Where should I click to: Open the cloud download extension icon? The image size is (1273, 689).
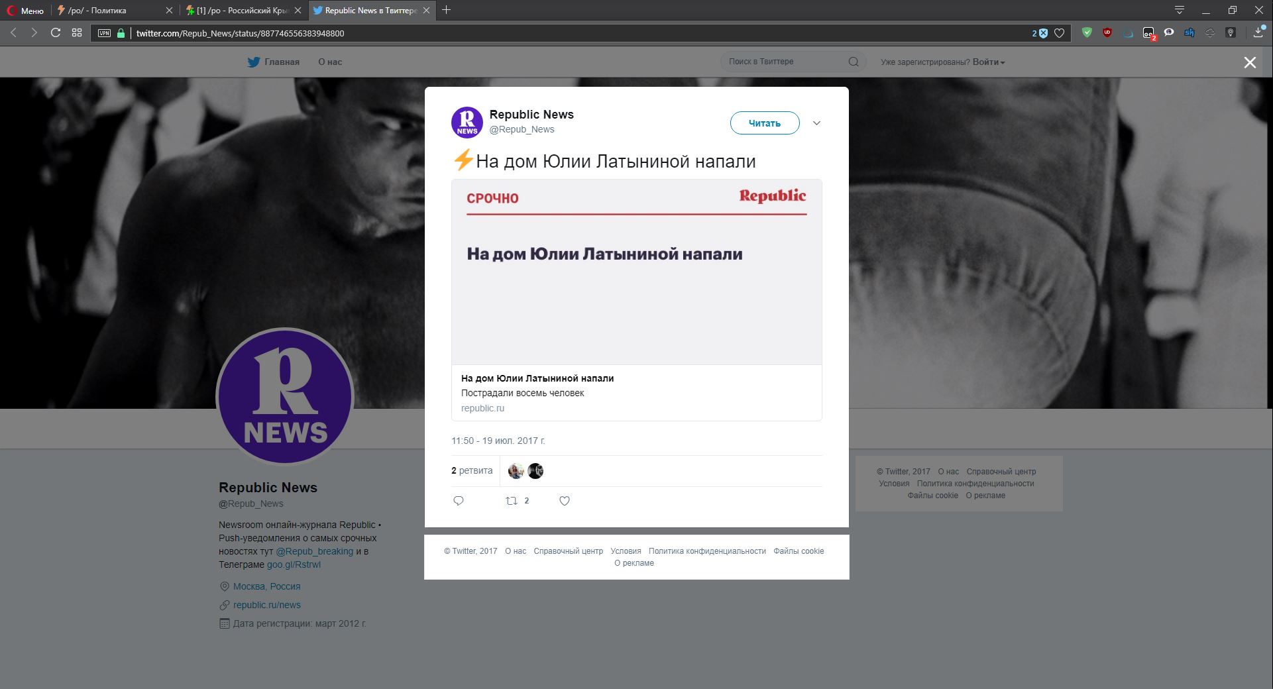[x=1210, y=32]
